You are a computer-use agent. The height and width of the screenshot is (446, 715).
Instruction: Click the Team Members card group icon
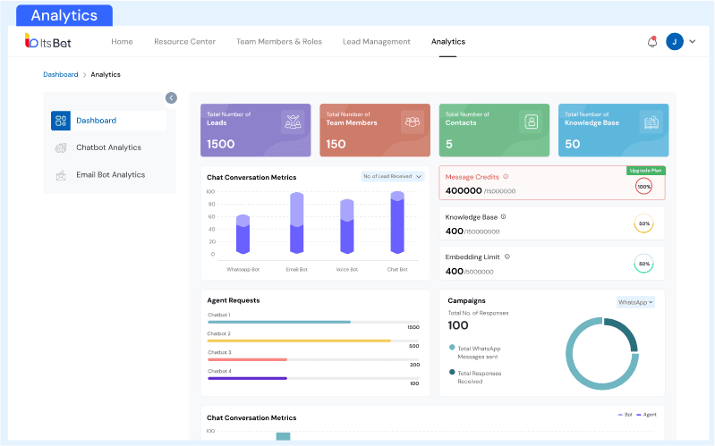point(413,122)
